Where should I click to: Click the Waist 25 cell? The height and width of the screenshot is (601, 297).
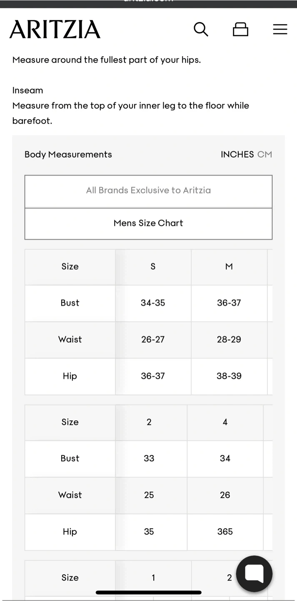tap(149, 495)
